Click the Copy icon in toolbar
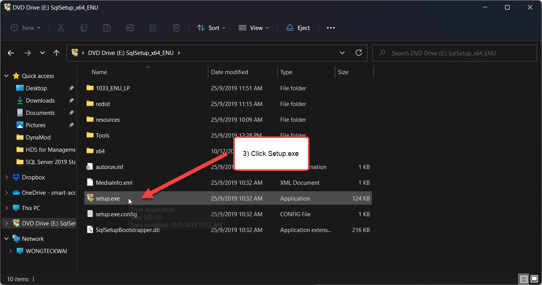This screenshot has width=542, height=285. 84,28
